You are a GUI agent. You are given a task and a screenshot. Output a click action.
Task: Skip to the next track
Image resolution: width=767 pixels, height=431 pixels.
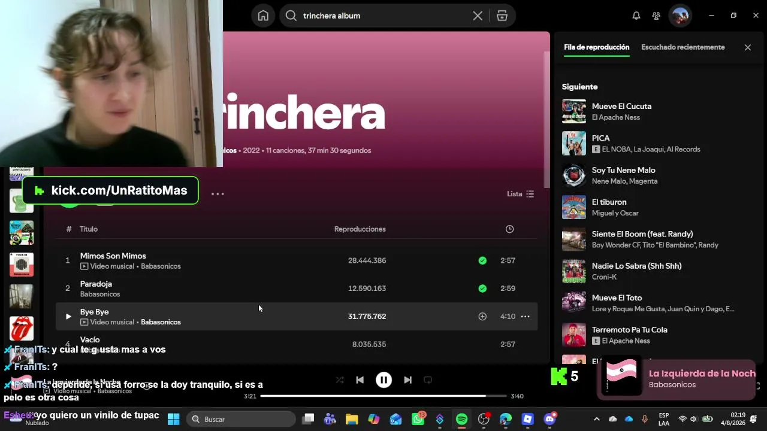[407, 380]
